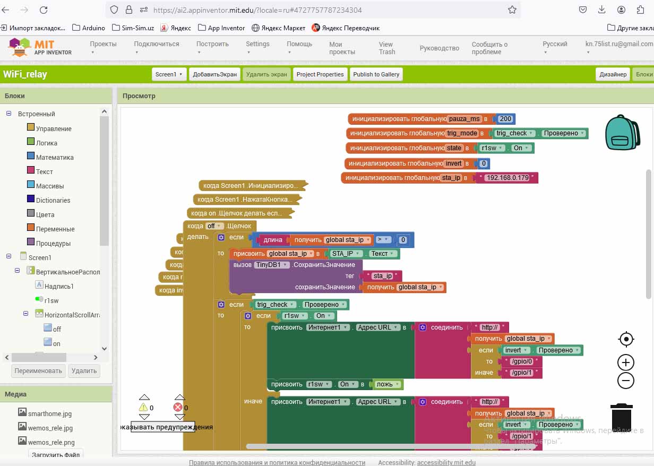The height and width of the screenshot is (466, 654).
Task: Click the Publish to Gallery button
Action: click(x=376, y=74)
